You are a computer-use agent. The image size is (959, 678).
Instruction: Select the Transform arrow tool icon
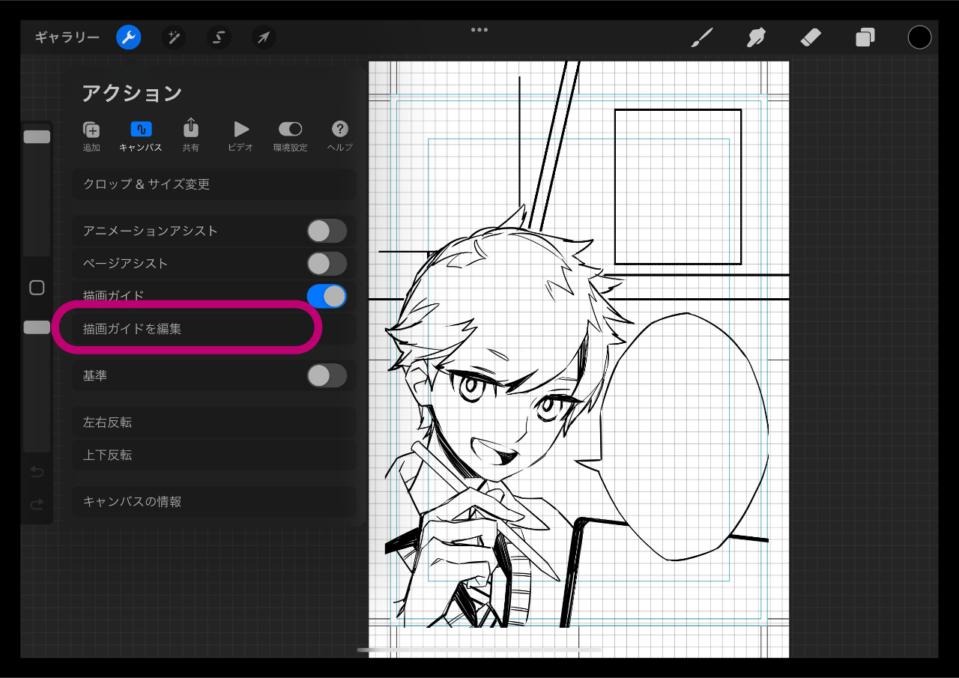coord(264,37)
